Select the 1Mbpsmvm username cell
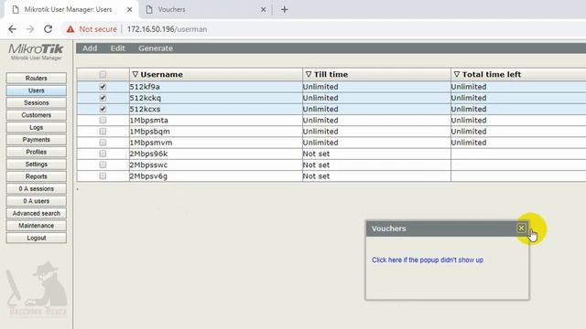Screen dimensions: 586x329 pos(216,143)
